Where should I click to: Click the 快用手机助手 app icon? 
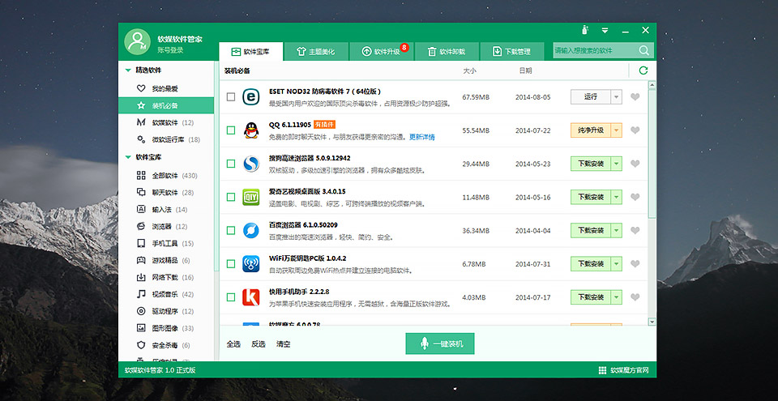250,296
